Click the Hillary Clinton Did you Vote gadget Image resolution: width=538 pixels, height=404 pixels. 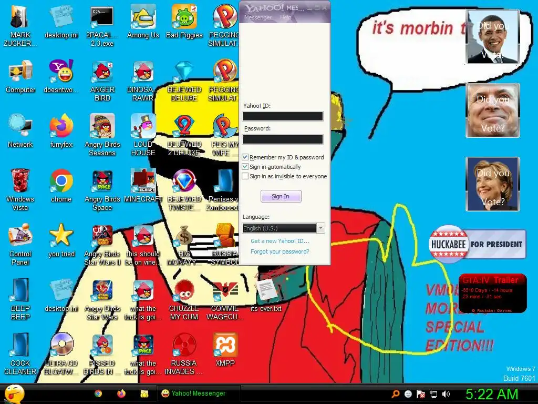[x=493, y=184]
